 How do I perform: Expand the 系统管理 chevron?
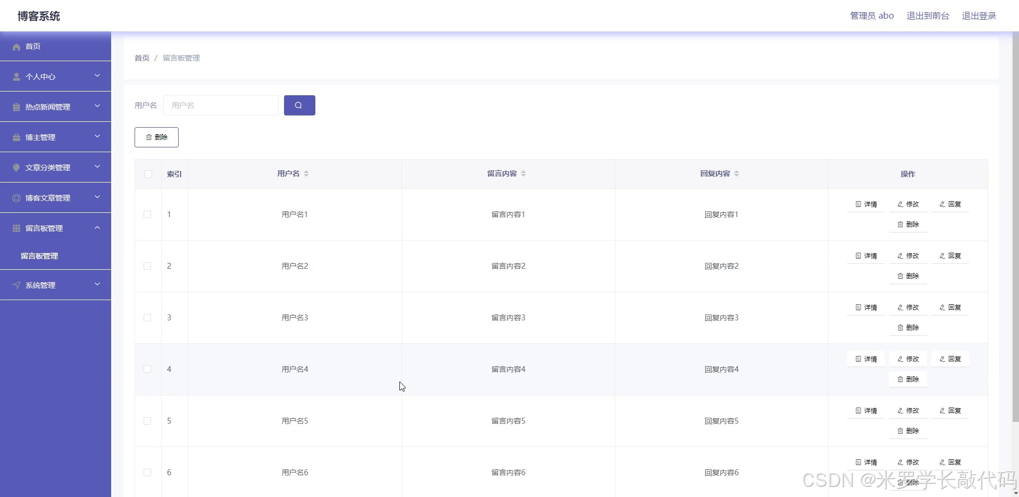[x=97, y=284]
